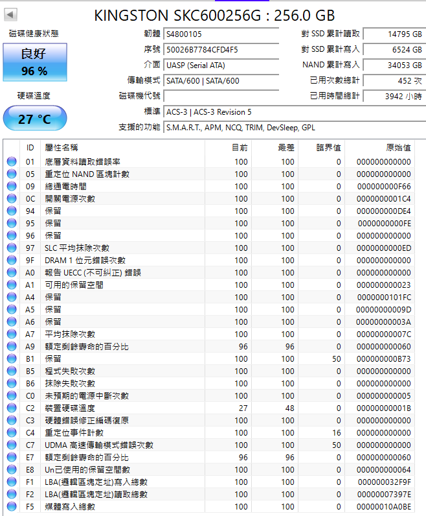Click the status orb for attribute 05

click(12, 174)
